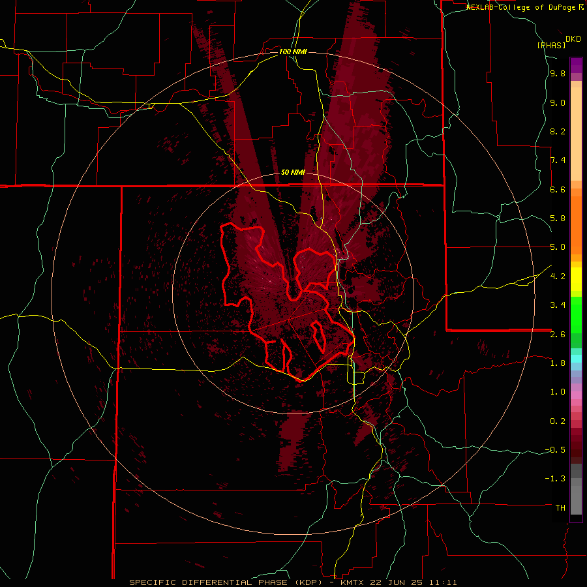The height and width of the screenshot is (587, 587).
Task: Click the purple segment atop the color scale
Action: point(576,65)
